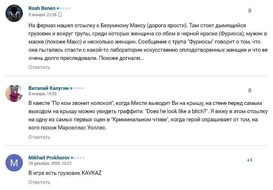Open Виталий Калугин's profile via the name
273x190 pixels.
pyautogui.click(x=49, y=88)
